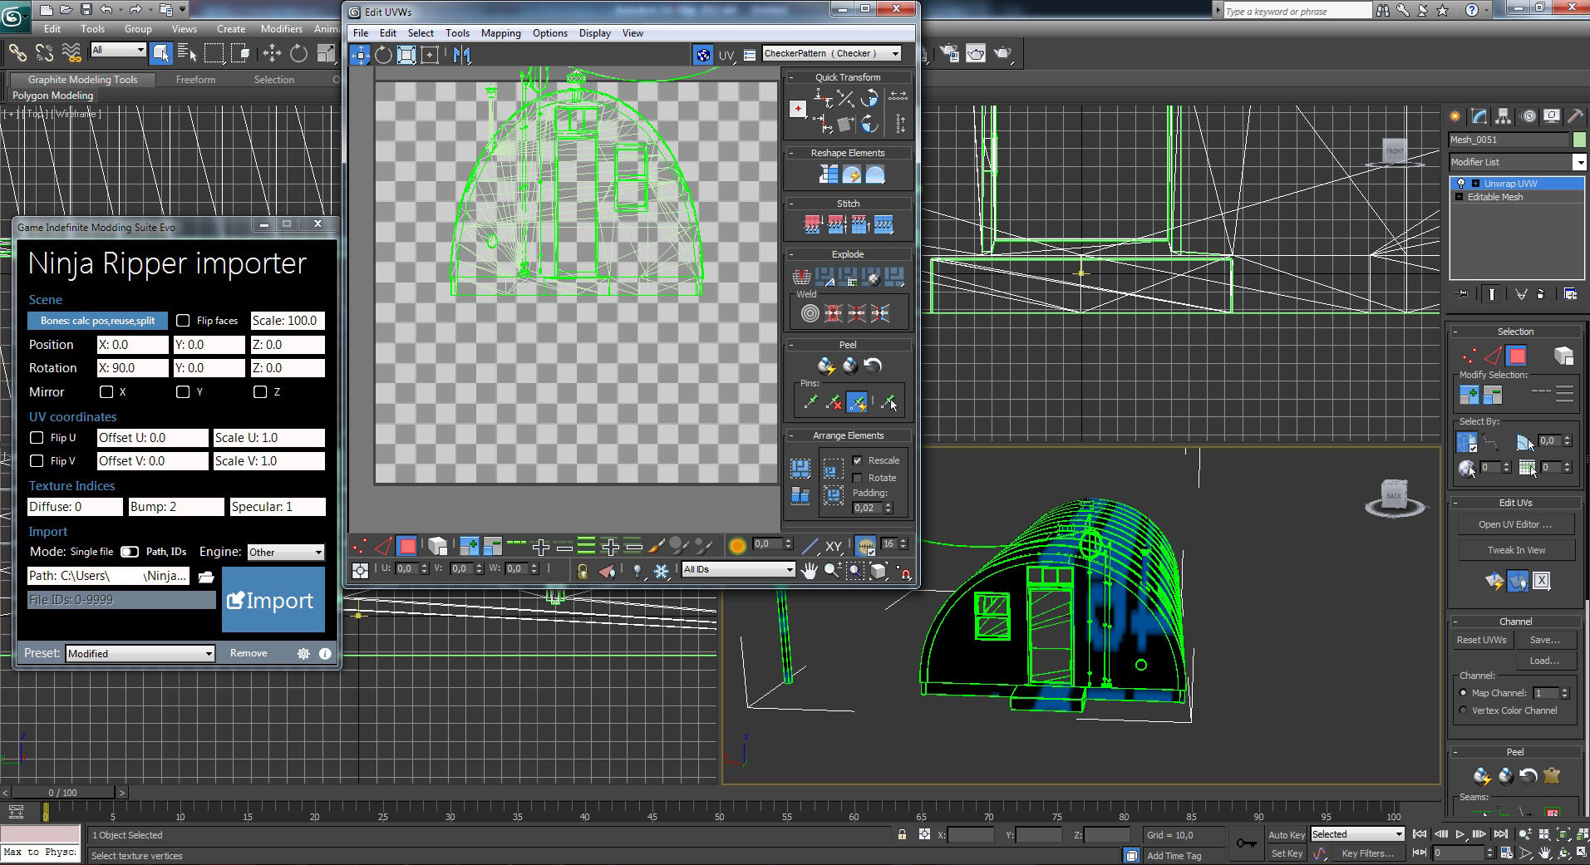Select the Mirror tool in Edit UVWs toolbar
The image size is (1590, 865).
tap(462, 55)
